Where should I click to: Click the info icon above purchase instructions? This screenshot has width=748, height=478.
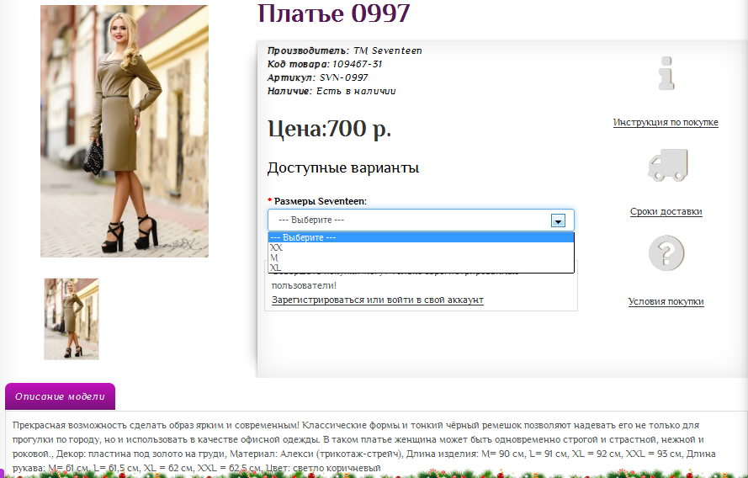666,73
